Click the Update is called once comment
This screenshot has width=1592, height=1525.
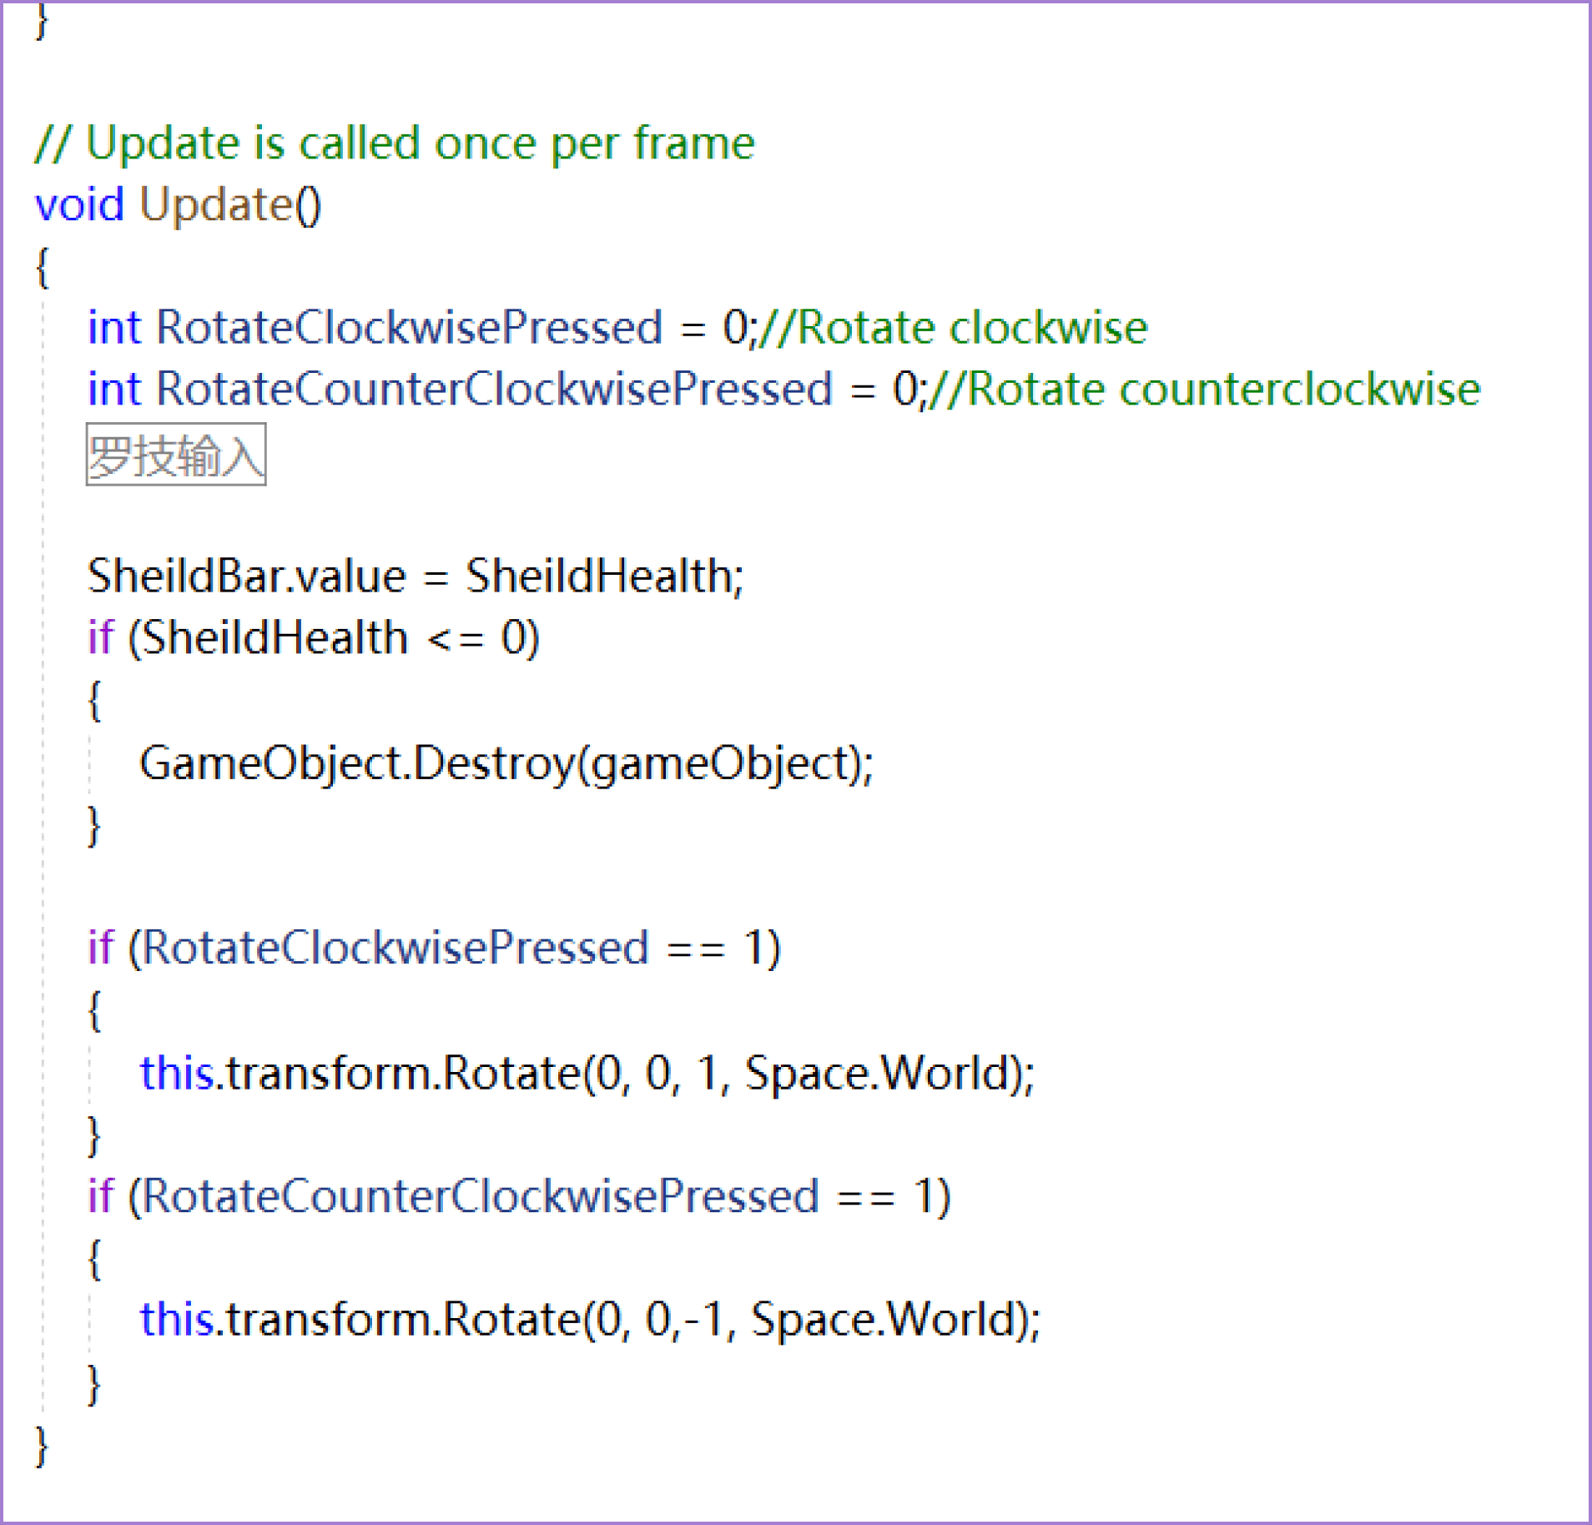[395, 143]
